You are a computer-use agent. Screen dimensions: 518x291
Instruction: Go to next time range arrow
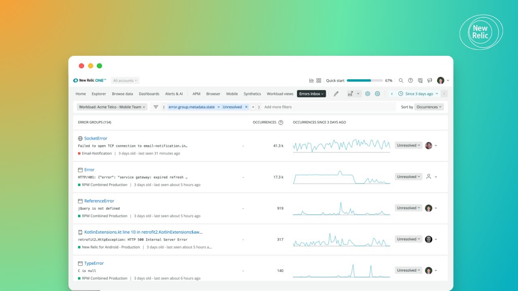point(444,94)
